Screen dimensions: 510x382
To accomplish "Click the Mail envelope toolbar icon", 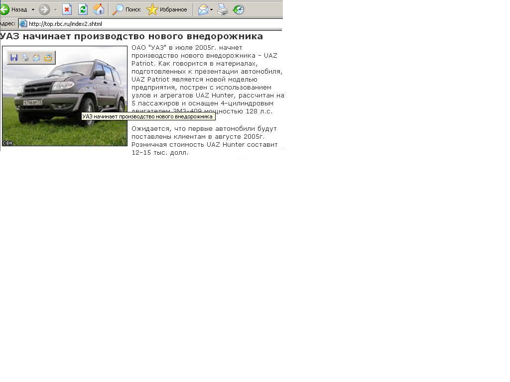I will [x=203, y=9].
